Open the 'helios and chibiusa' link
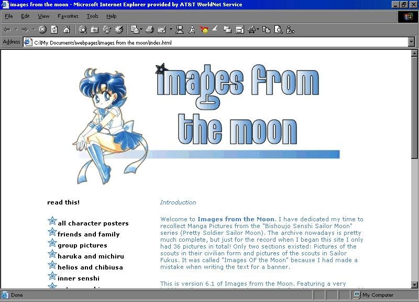This screenshot has width=419, height=302. [x=90, y=267]
